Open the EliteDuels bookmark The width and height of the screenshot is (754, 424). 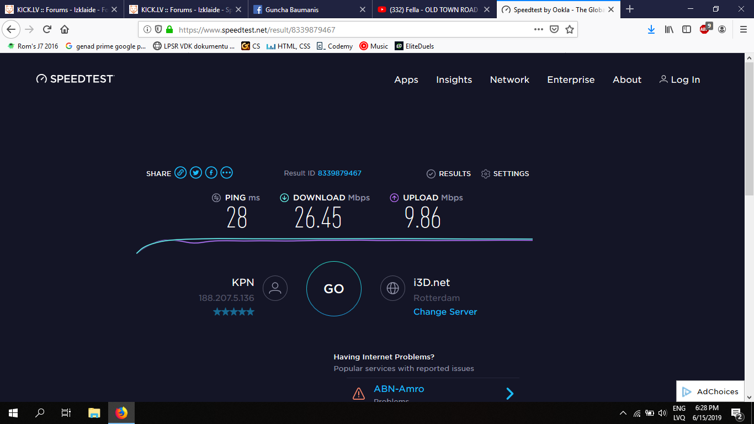(414, 46)
